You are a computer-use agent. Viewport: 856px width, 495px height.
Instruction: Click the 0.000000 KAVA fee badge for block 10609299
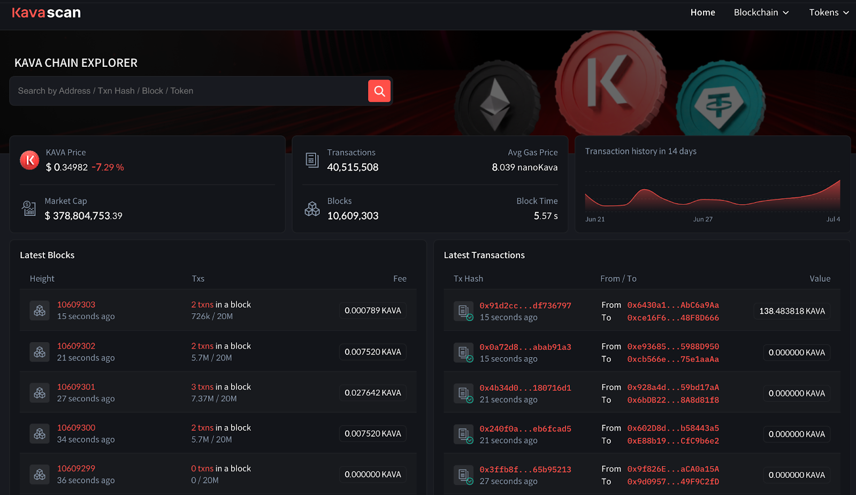coord(373,475)
